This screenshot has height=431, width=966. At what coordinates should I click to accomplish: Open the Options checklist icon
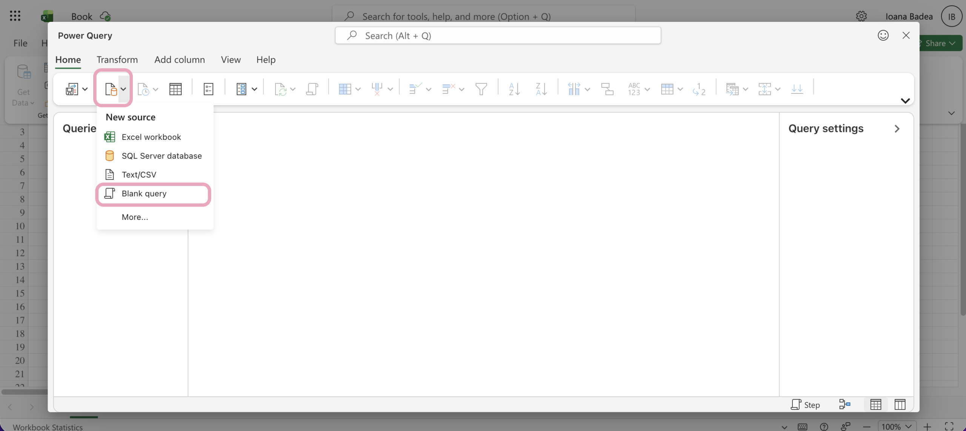click(x=208, y=89)
